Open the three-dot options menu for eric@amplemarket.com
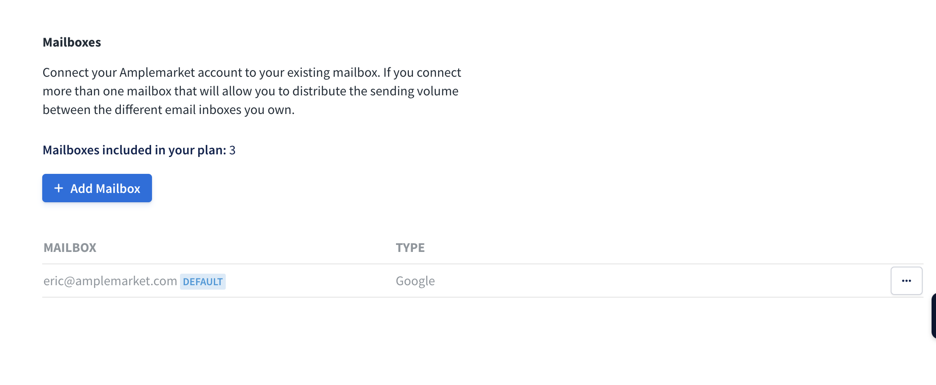This screenshot has width=936, height=385. (x=906, y=281)
